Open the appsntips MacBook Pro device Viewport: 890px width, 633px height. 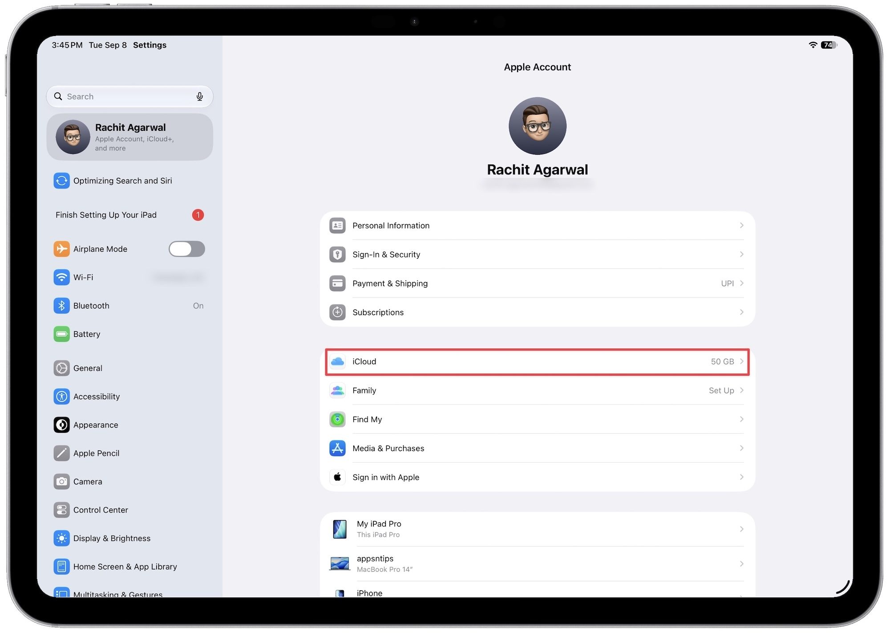click(x=537, y=564)
